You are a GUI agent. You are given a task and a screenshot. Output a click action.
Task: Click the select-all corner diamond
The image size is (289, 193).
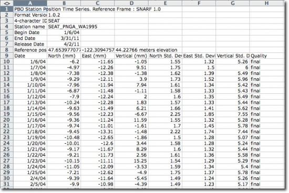tap(7, 3)
